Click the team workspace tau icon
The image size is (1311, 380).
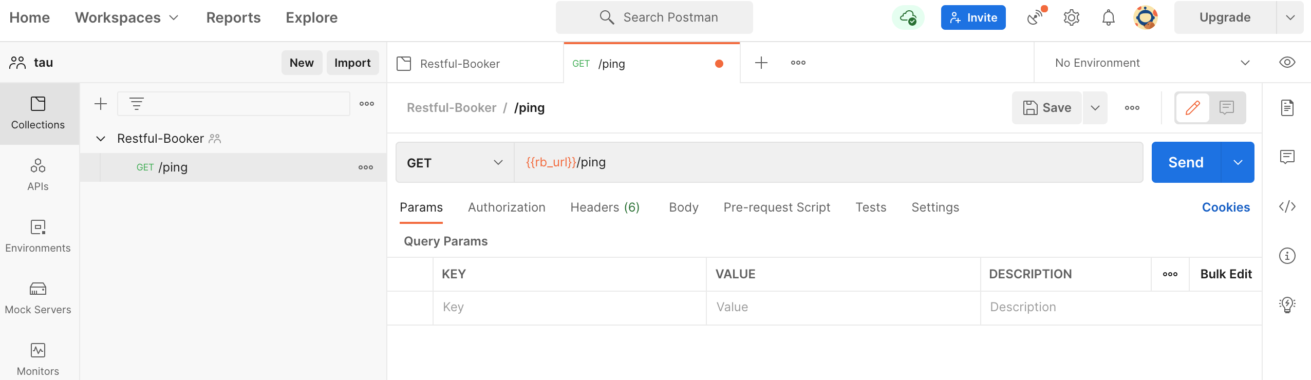click(17, 63)
